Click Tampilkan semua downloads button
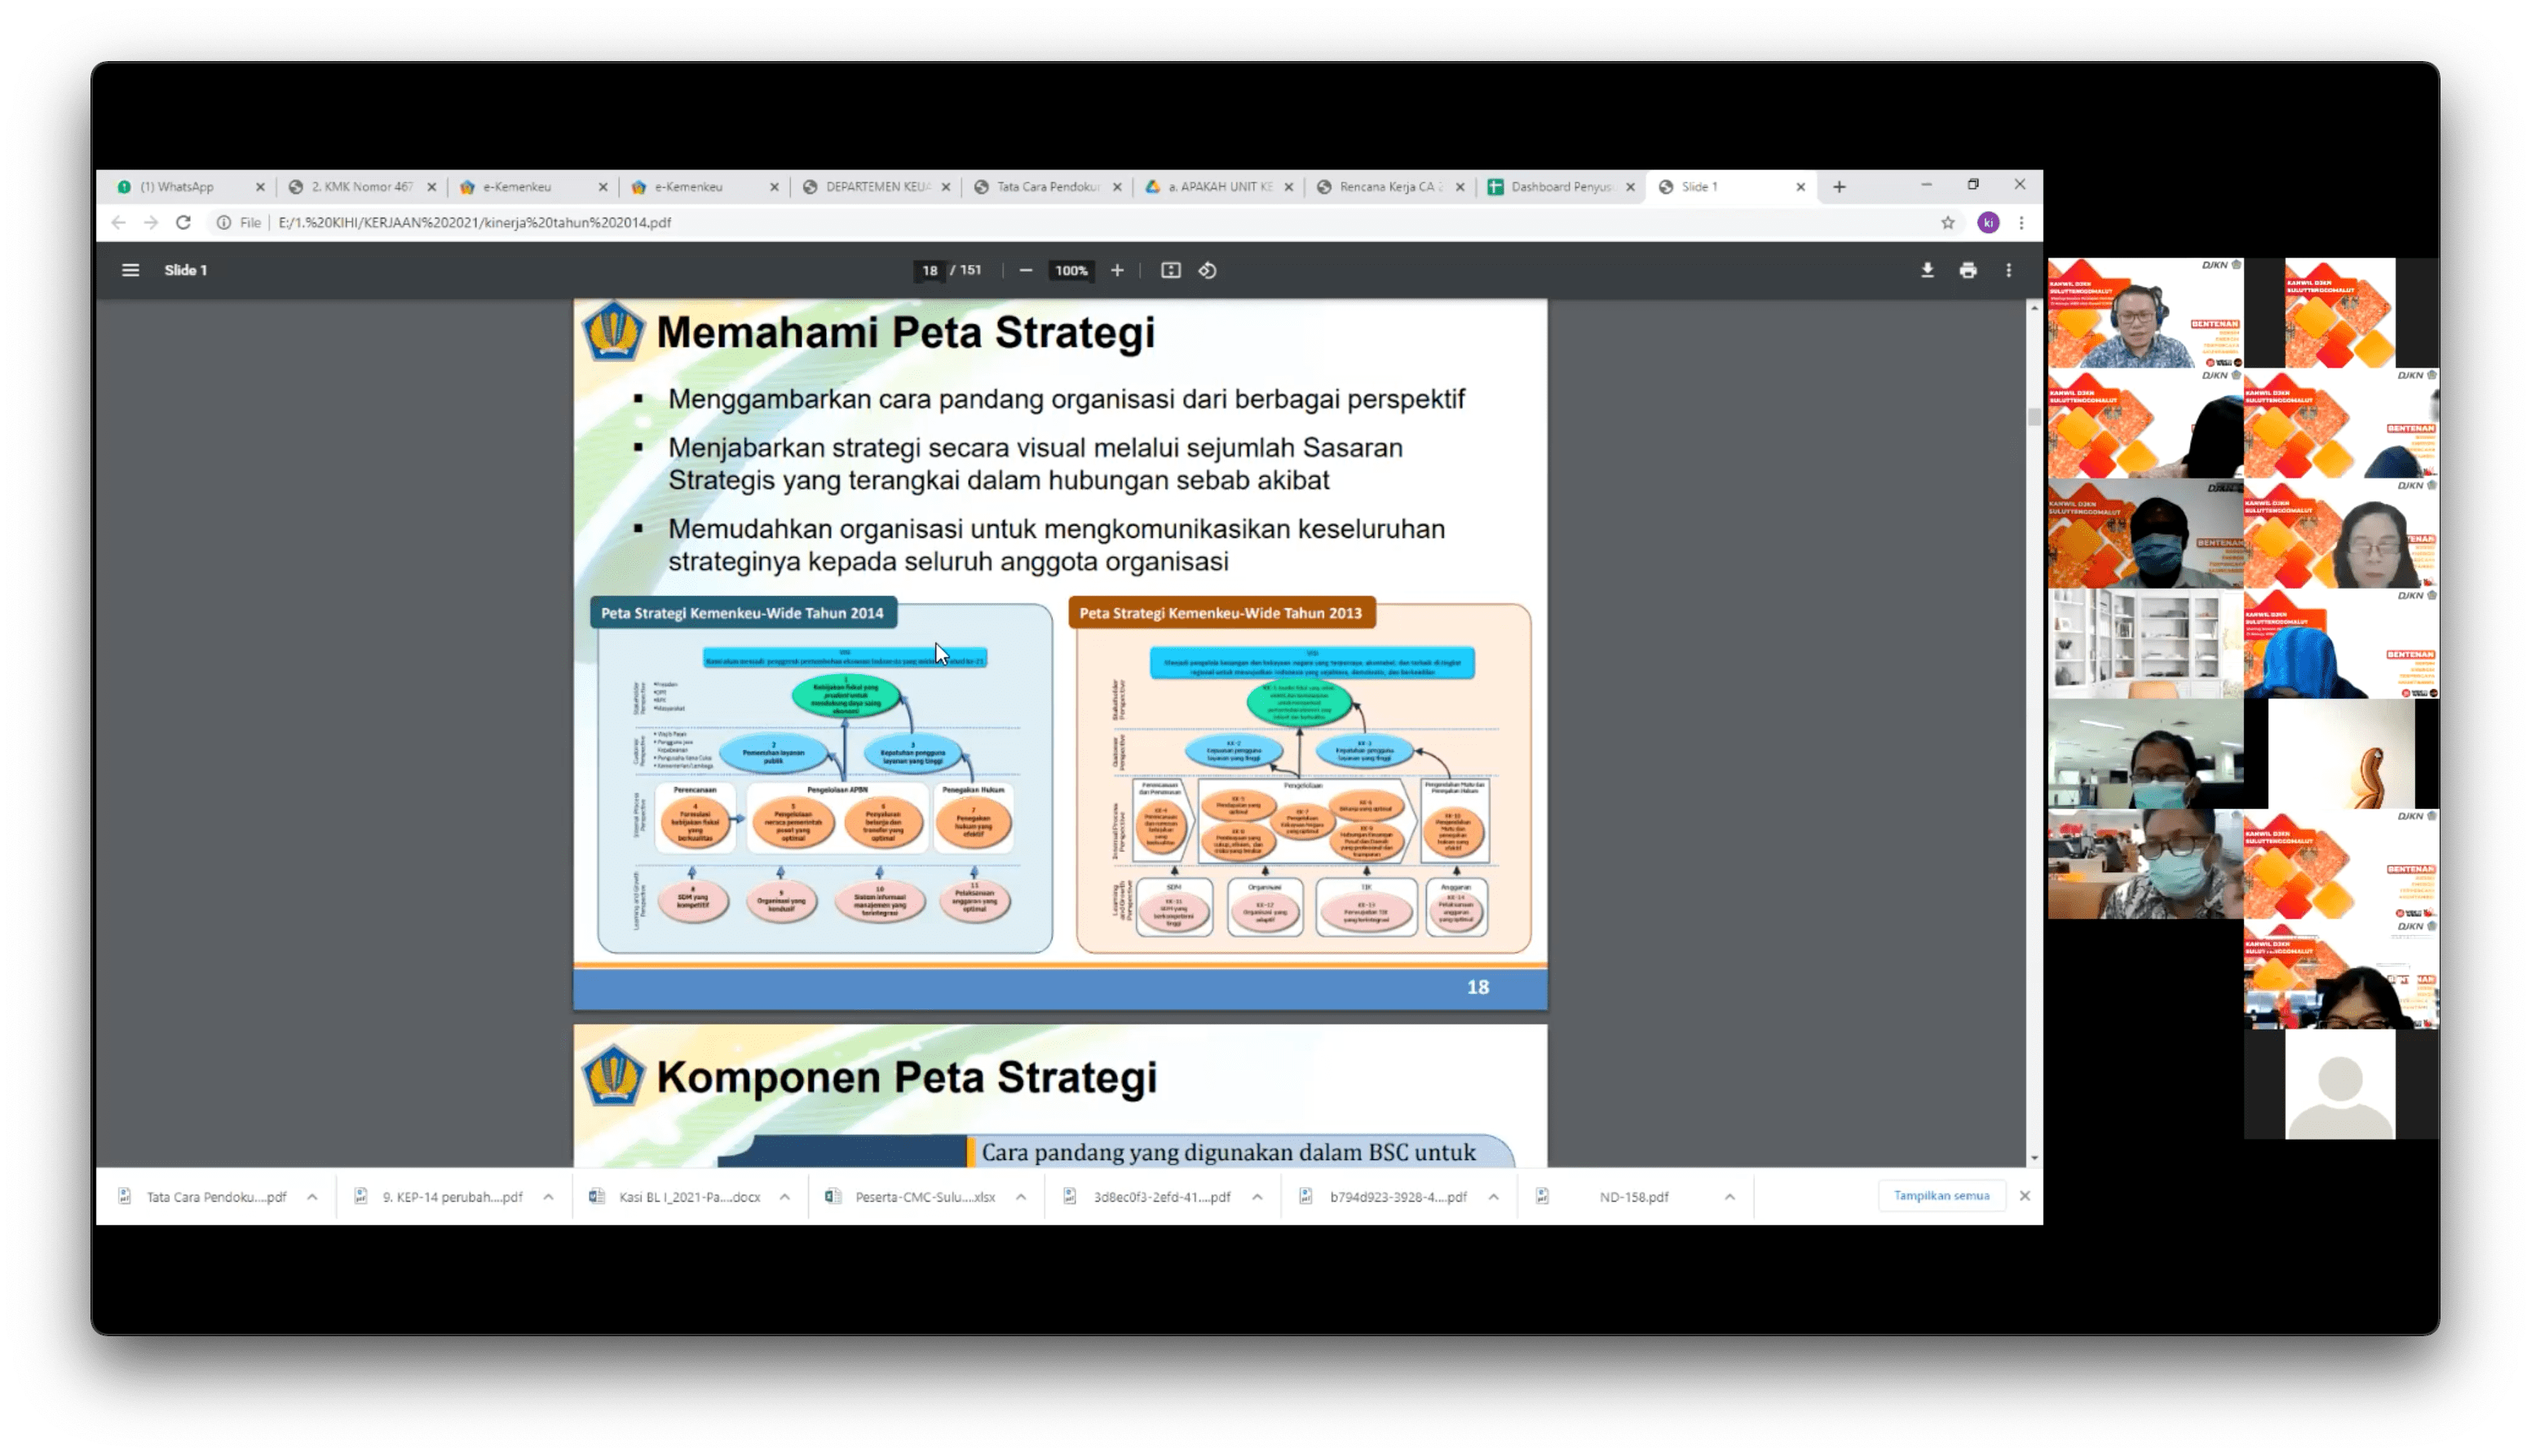This screenshot has height=1456, width=2531. coord(1941,1196)
